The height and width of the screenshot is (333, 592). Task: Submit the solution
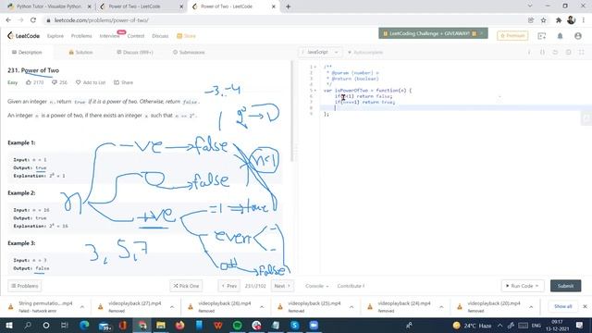[x=565, y=286]
